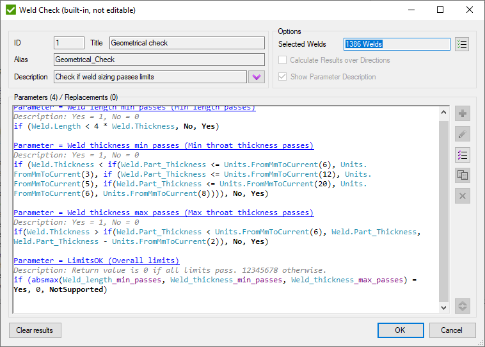Toggle Show Parameter Description checkbox
Screen dimensions: 485x347
283,77
